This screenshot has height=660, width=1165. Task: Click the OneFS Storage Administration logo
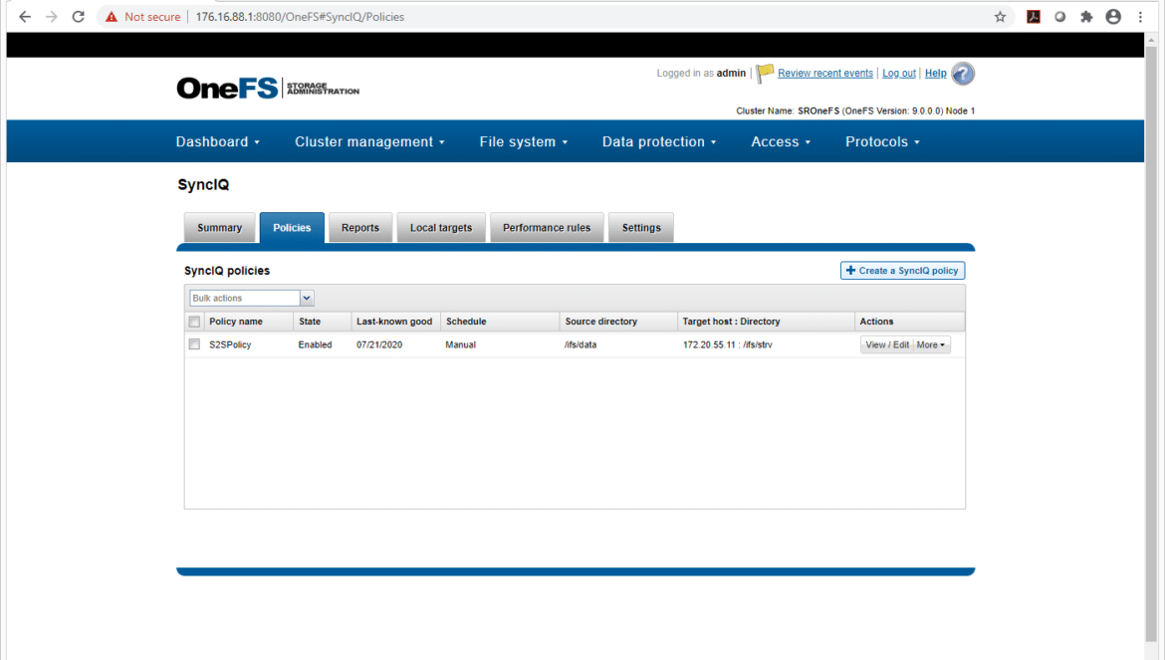tap(268, 89)
